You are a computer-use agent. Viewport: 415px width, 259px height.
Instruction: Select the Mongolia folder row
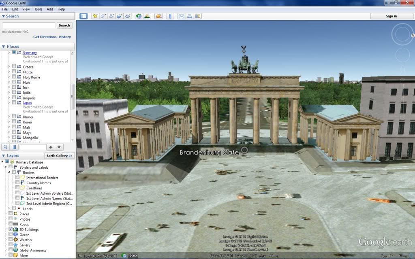pyautogui.click(x=30, y=138)
